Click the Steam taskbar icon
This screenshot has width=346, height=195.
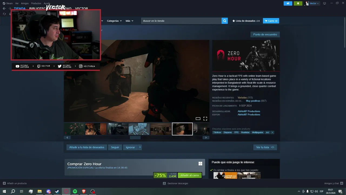(57, 191)
